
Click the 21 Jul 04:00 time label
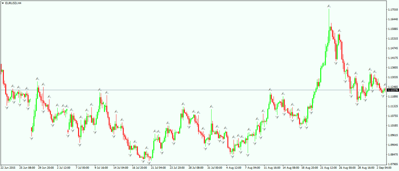[x=159, y=168]
